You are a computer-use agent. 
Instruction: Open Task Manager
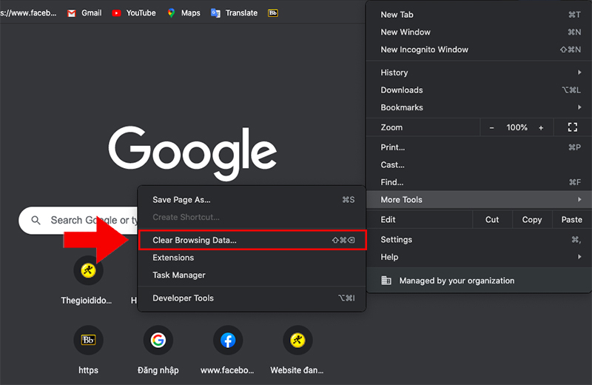tap(252, 275)
